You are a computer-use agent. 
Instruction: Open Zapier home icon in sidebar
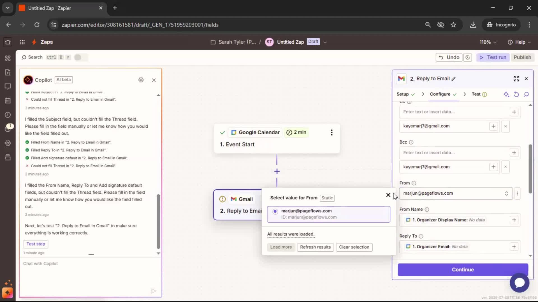(8, 42)
